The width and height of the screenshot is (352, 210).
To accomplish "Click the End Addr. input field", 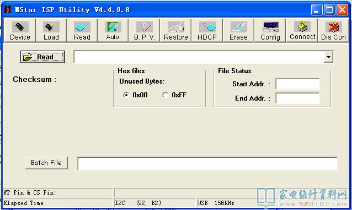I will click(x=297, y=98).
